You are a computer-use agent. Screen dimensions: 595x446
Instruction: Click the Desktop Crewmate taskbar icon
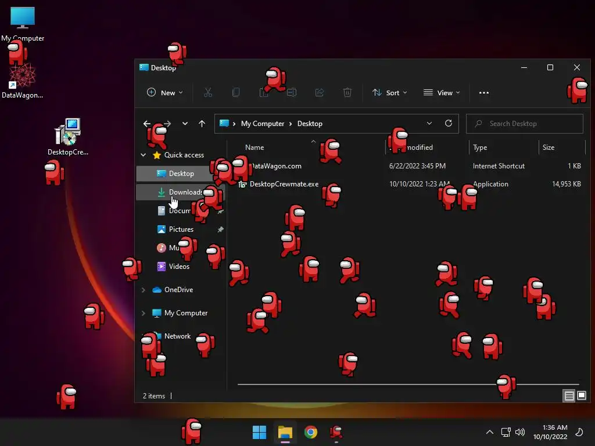[336, 432]
